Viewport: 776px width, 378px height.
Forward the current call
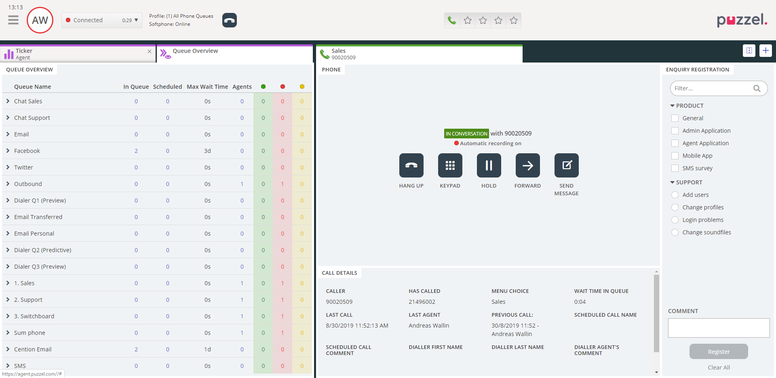pyautogui.click(x=527, y=165)
